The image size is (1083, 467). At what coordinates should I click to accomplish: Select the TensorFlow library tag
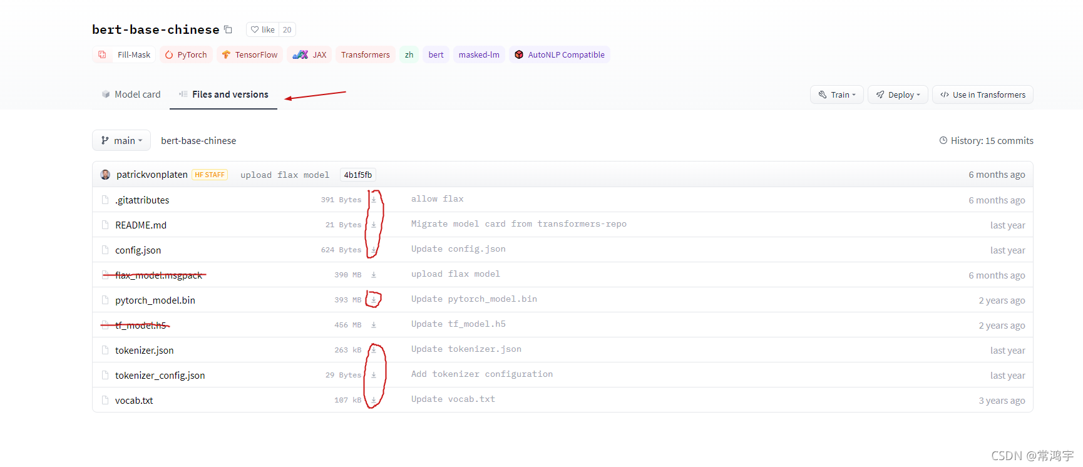pyautogui.click(x=250, y=54)
